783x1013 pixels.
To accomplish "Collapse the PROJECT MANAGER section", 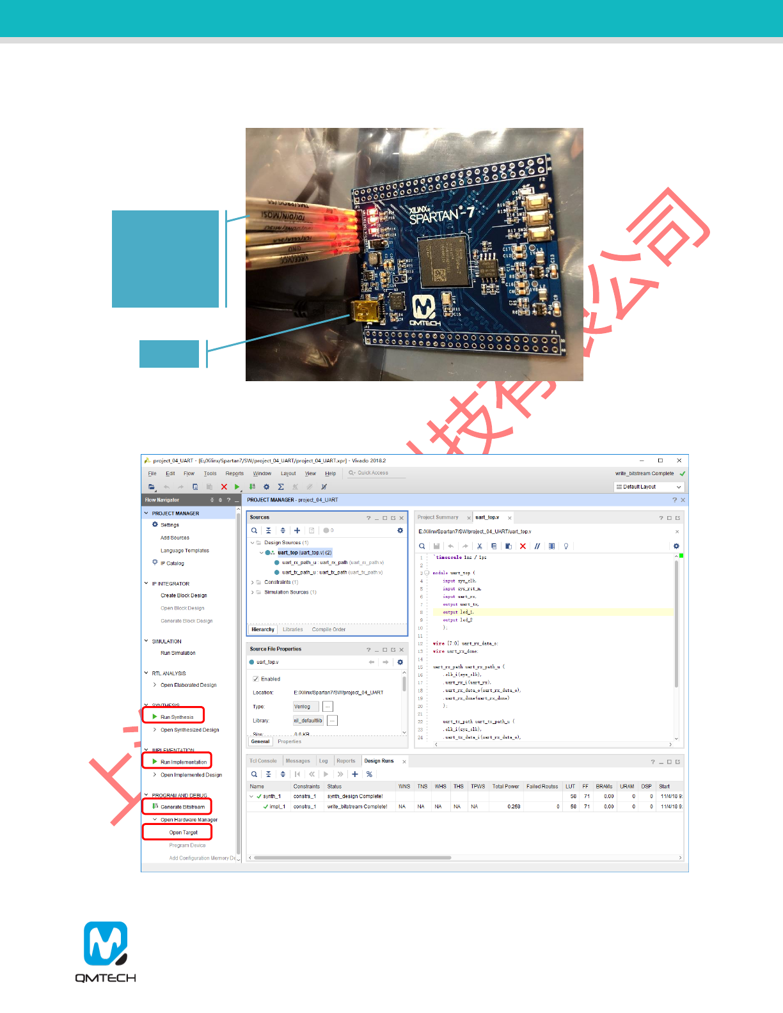I will pos(146,513).
